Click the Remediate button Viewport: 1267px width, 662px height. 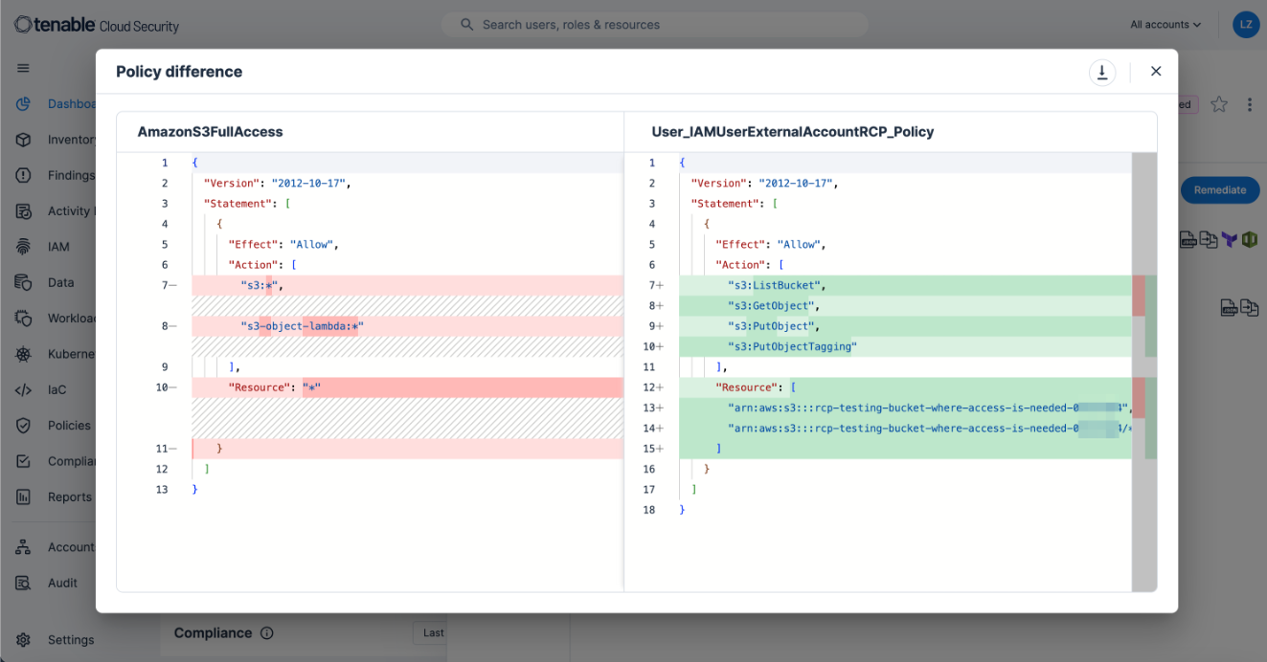pyautogui.click(x=1219, y=189)
